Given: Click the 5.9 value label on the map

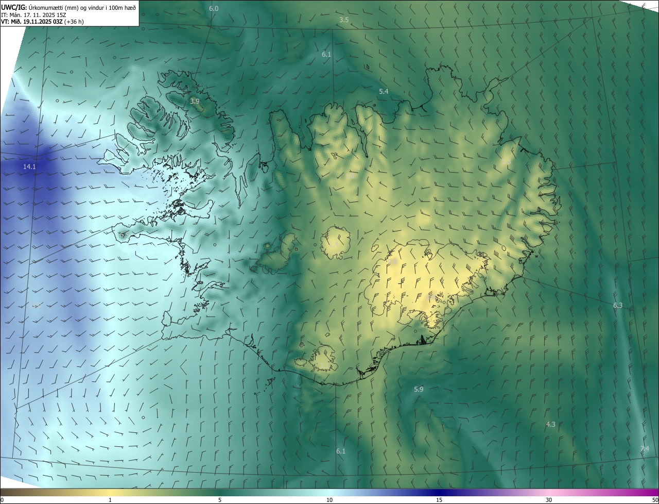Looking at the screenshot, I should click(419, 390).
